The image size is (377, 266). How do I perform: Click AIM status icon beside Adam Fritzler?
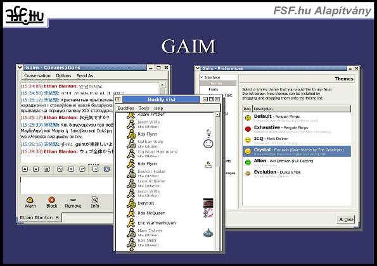click(131, 115)
